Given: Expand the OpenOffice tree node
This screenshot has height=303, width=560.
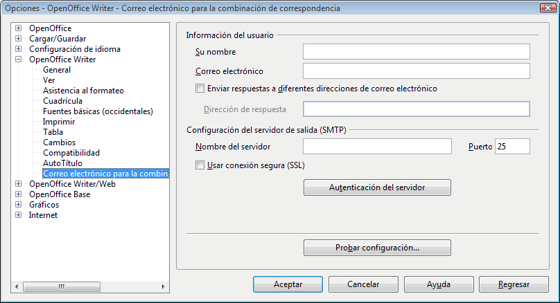Looking at the screenshot, I should pos(19,28).
